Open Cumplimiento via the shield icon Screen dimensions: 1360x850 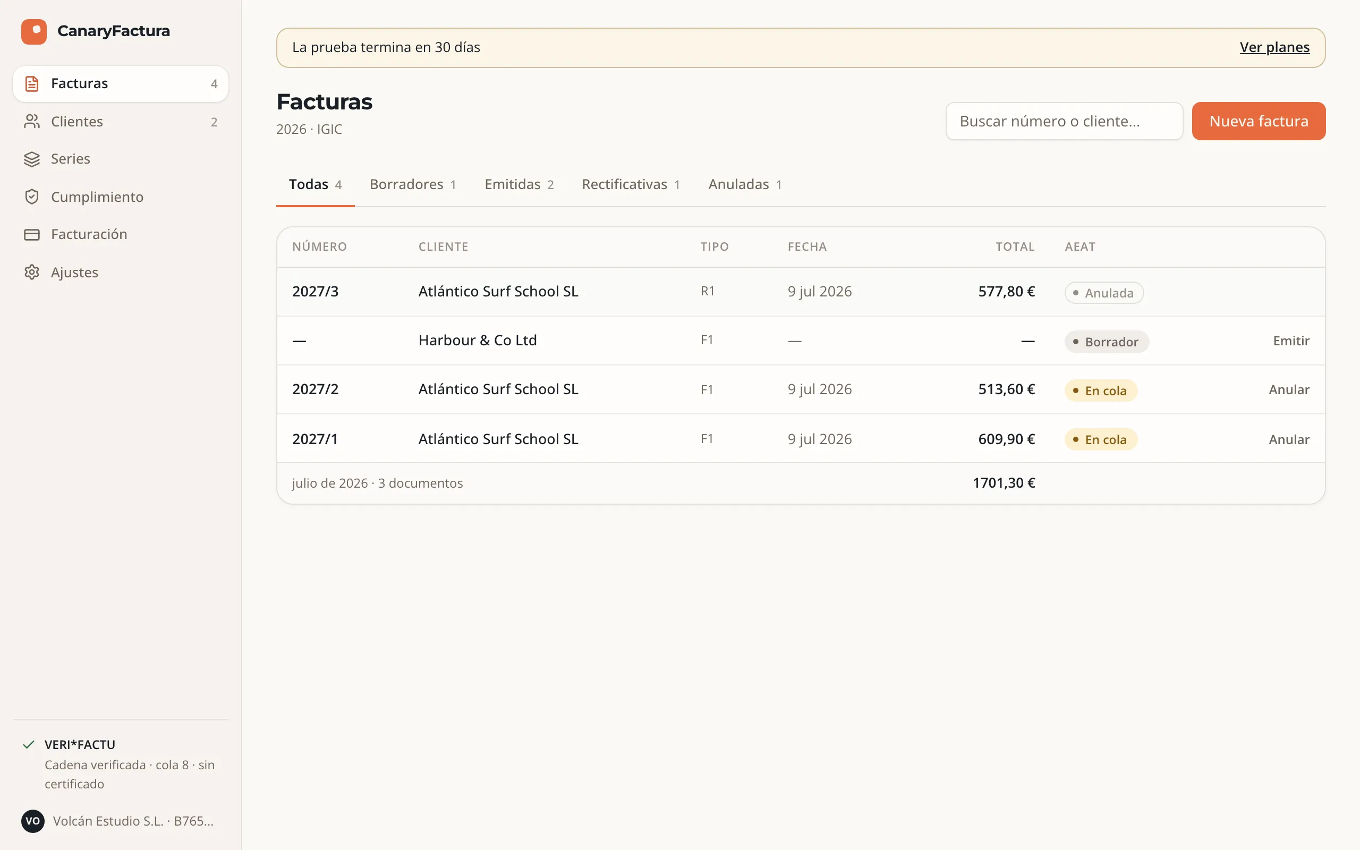tap(32, 197)
